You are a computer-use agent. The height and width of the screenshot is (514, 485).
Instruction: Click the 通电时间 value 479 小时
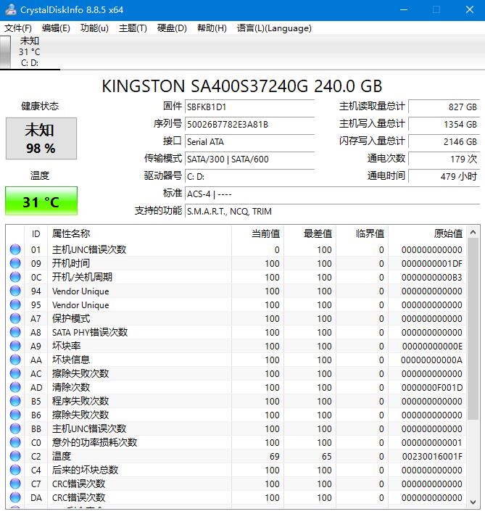point(444,177)
